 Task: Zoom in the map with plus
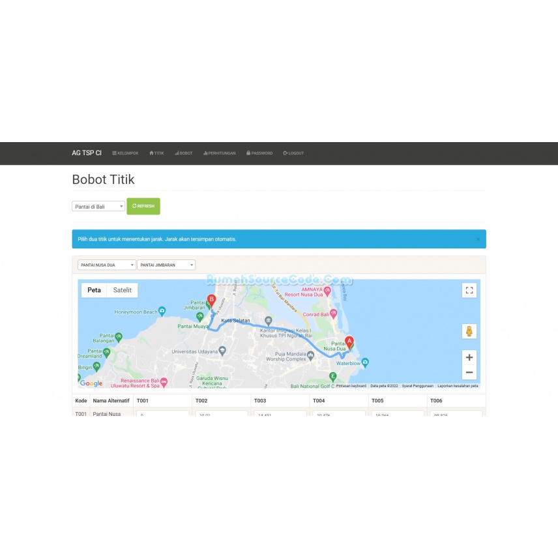pos(469,357)
